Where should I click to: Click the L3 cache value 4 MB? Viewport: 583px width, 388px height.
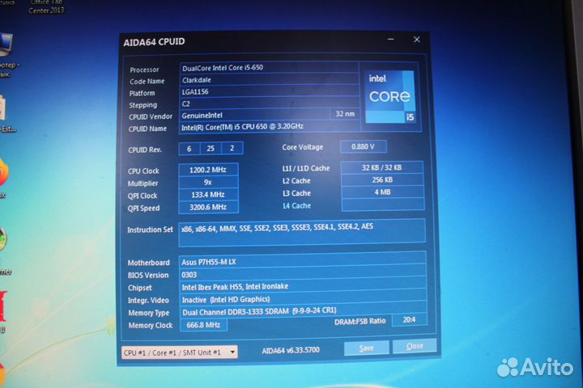coord(382,192)
